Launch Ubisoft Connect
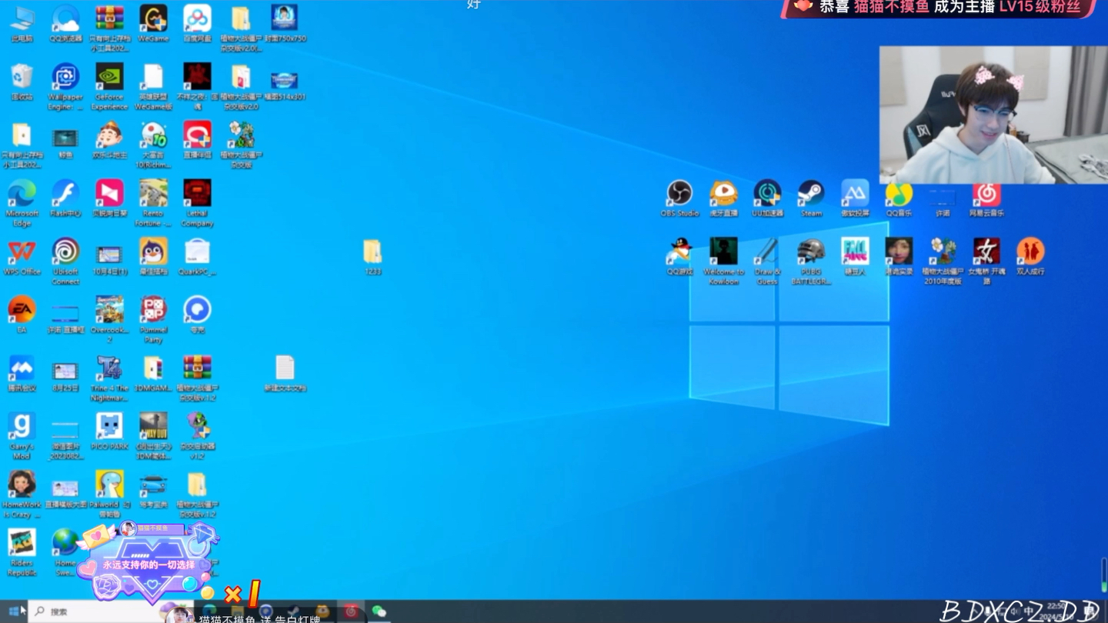This screenshot has width=1108, height=623. tap(65, 262)
